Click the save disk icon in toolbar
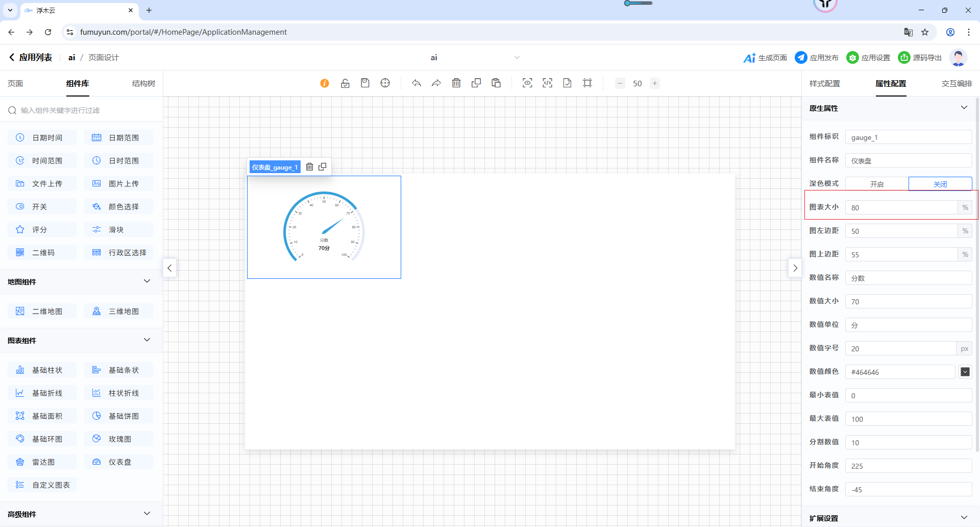The height and width of the screenshot is (527, 980). [x=365, y=83]
